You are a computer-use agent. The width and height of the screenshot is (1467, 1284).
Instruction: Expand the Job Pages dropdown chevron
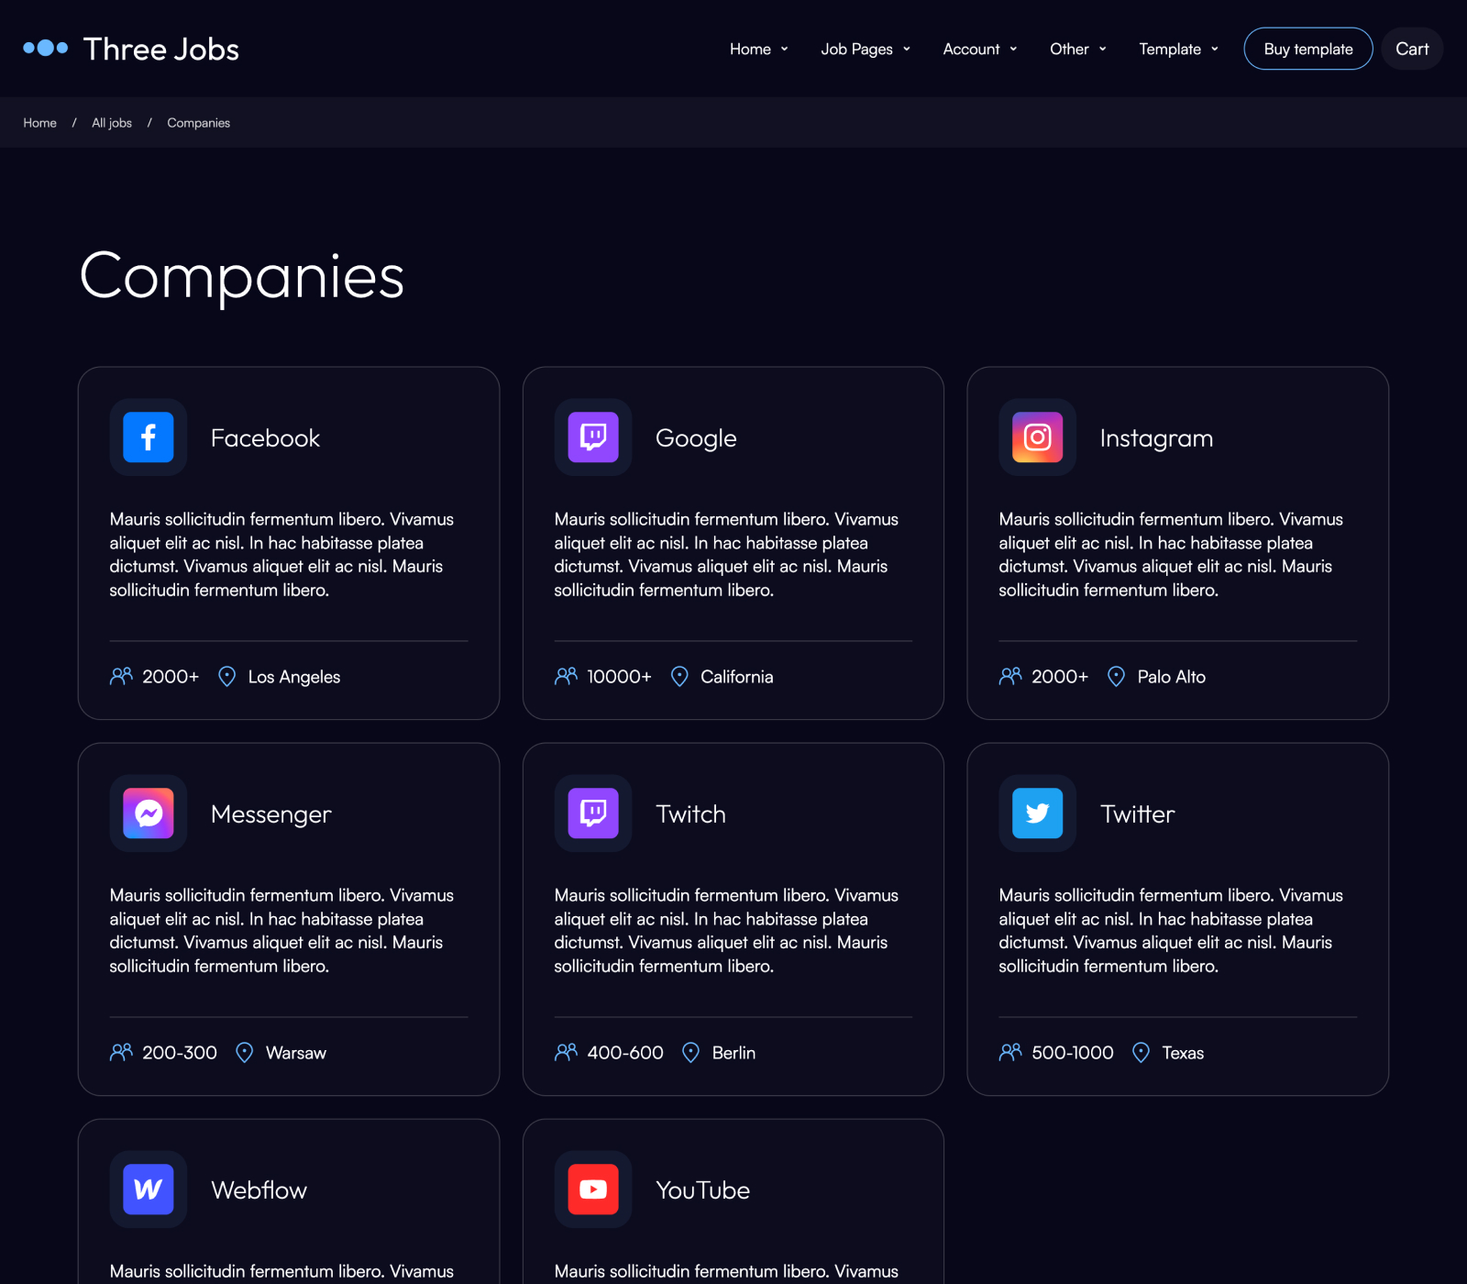pos(907,49)
